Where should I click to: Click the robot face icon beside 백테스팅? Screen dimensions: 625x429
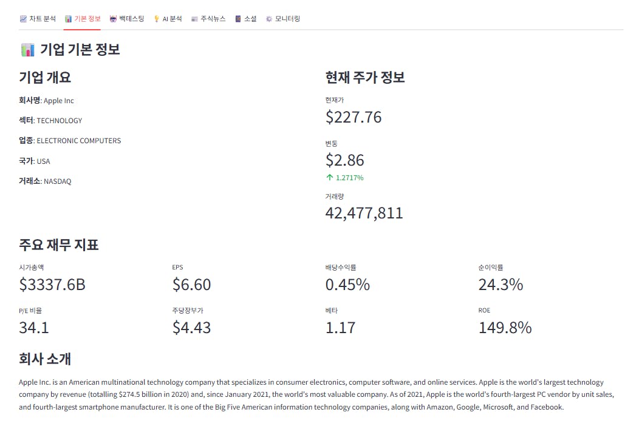click(x=113, y=19)
